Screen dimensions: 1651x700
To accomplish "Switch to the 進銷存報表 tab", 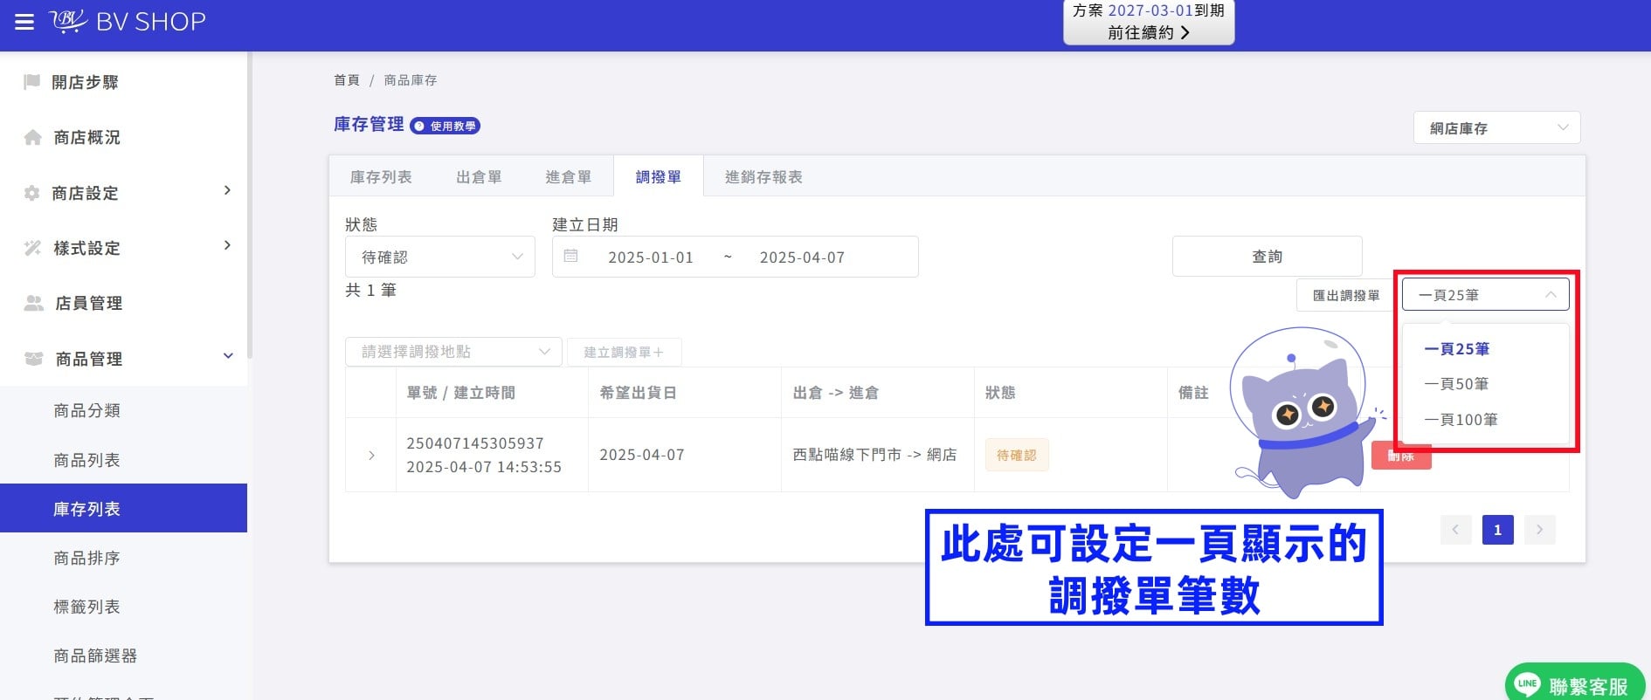I will 763,177.
